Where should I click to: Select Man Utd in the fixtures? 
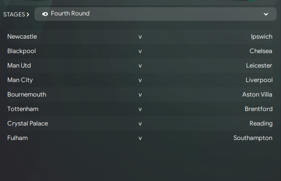(x=19, y=66)
